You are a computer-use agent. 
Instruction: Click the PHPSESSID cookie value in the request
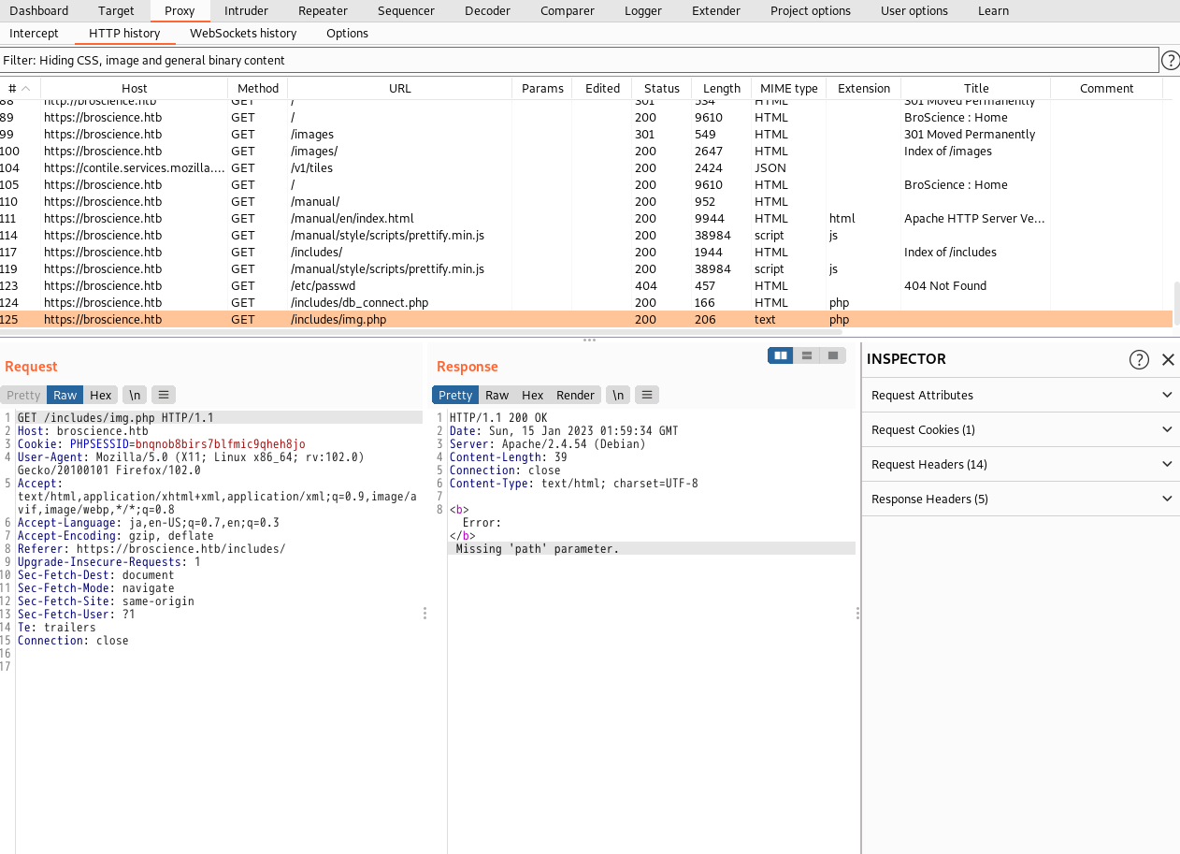[x=220, y=443]
